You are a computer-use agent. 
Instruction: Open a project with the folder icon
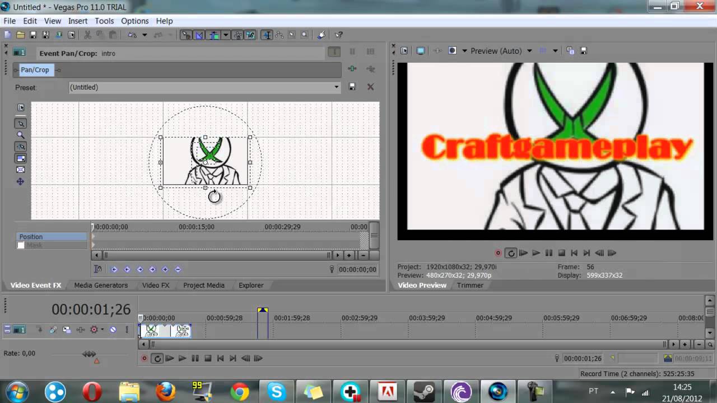[x=20, y=35]
